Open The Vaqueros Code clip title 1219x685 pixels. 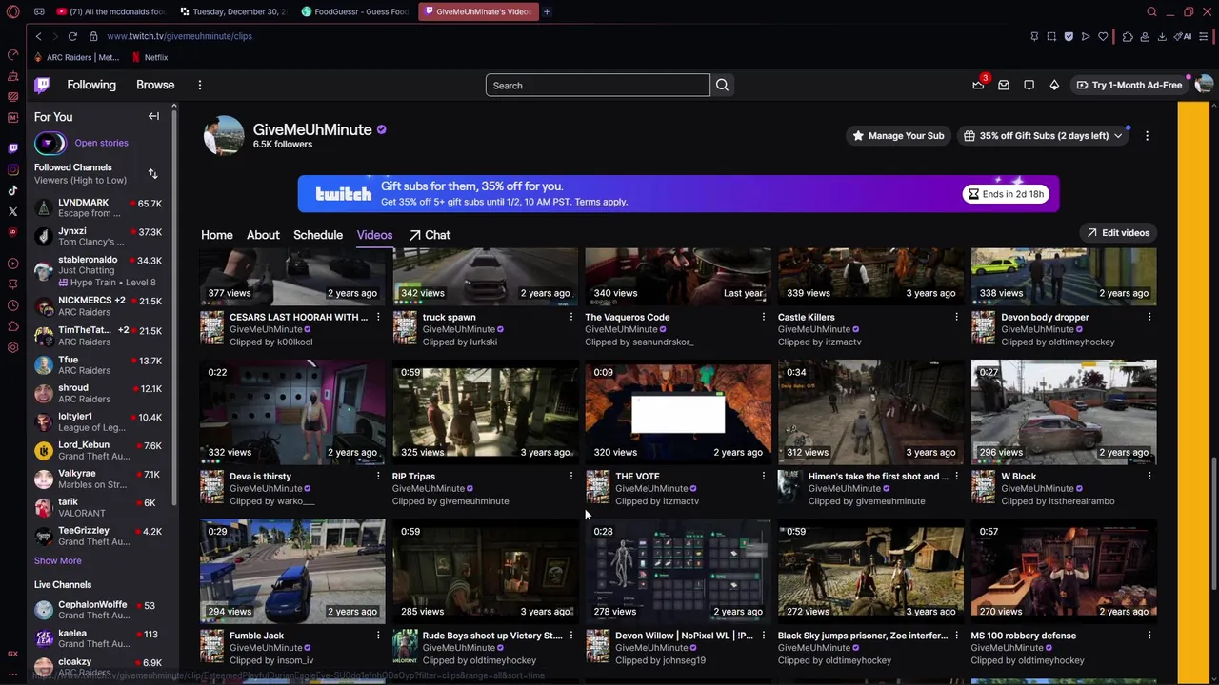click(627, 317)
